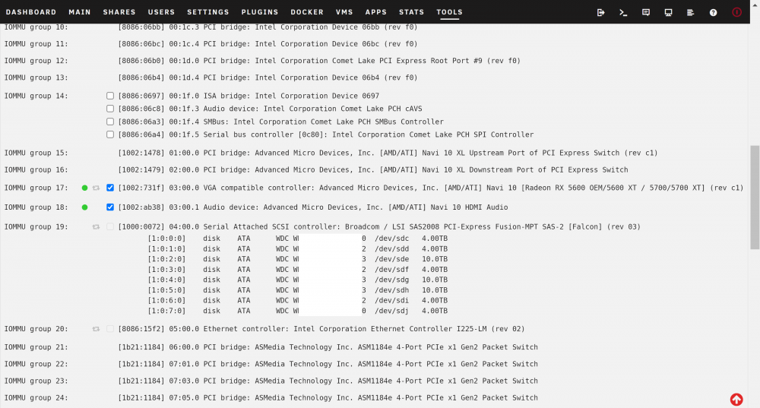This screenshot has height=408, width=760.
Task: Click the SAS2008 SCSI controller checkbox
Action: pyautogui.click(x=110, y=226)
